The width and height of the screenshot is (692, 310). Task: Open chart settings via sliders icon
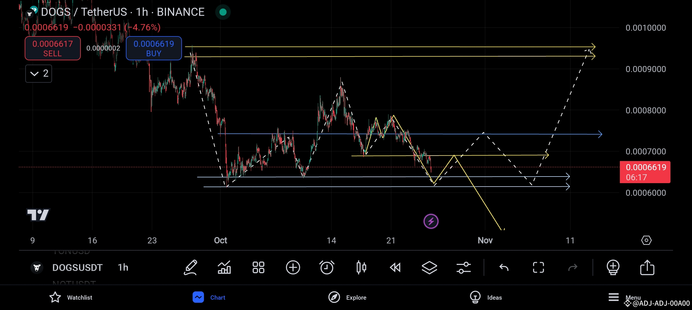click(464, 267)
